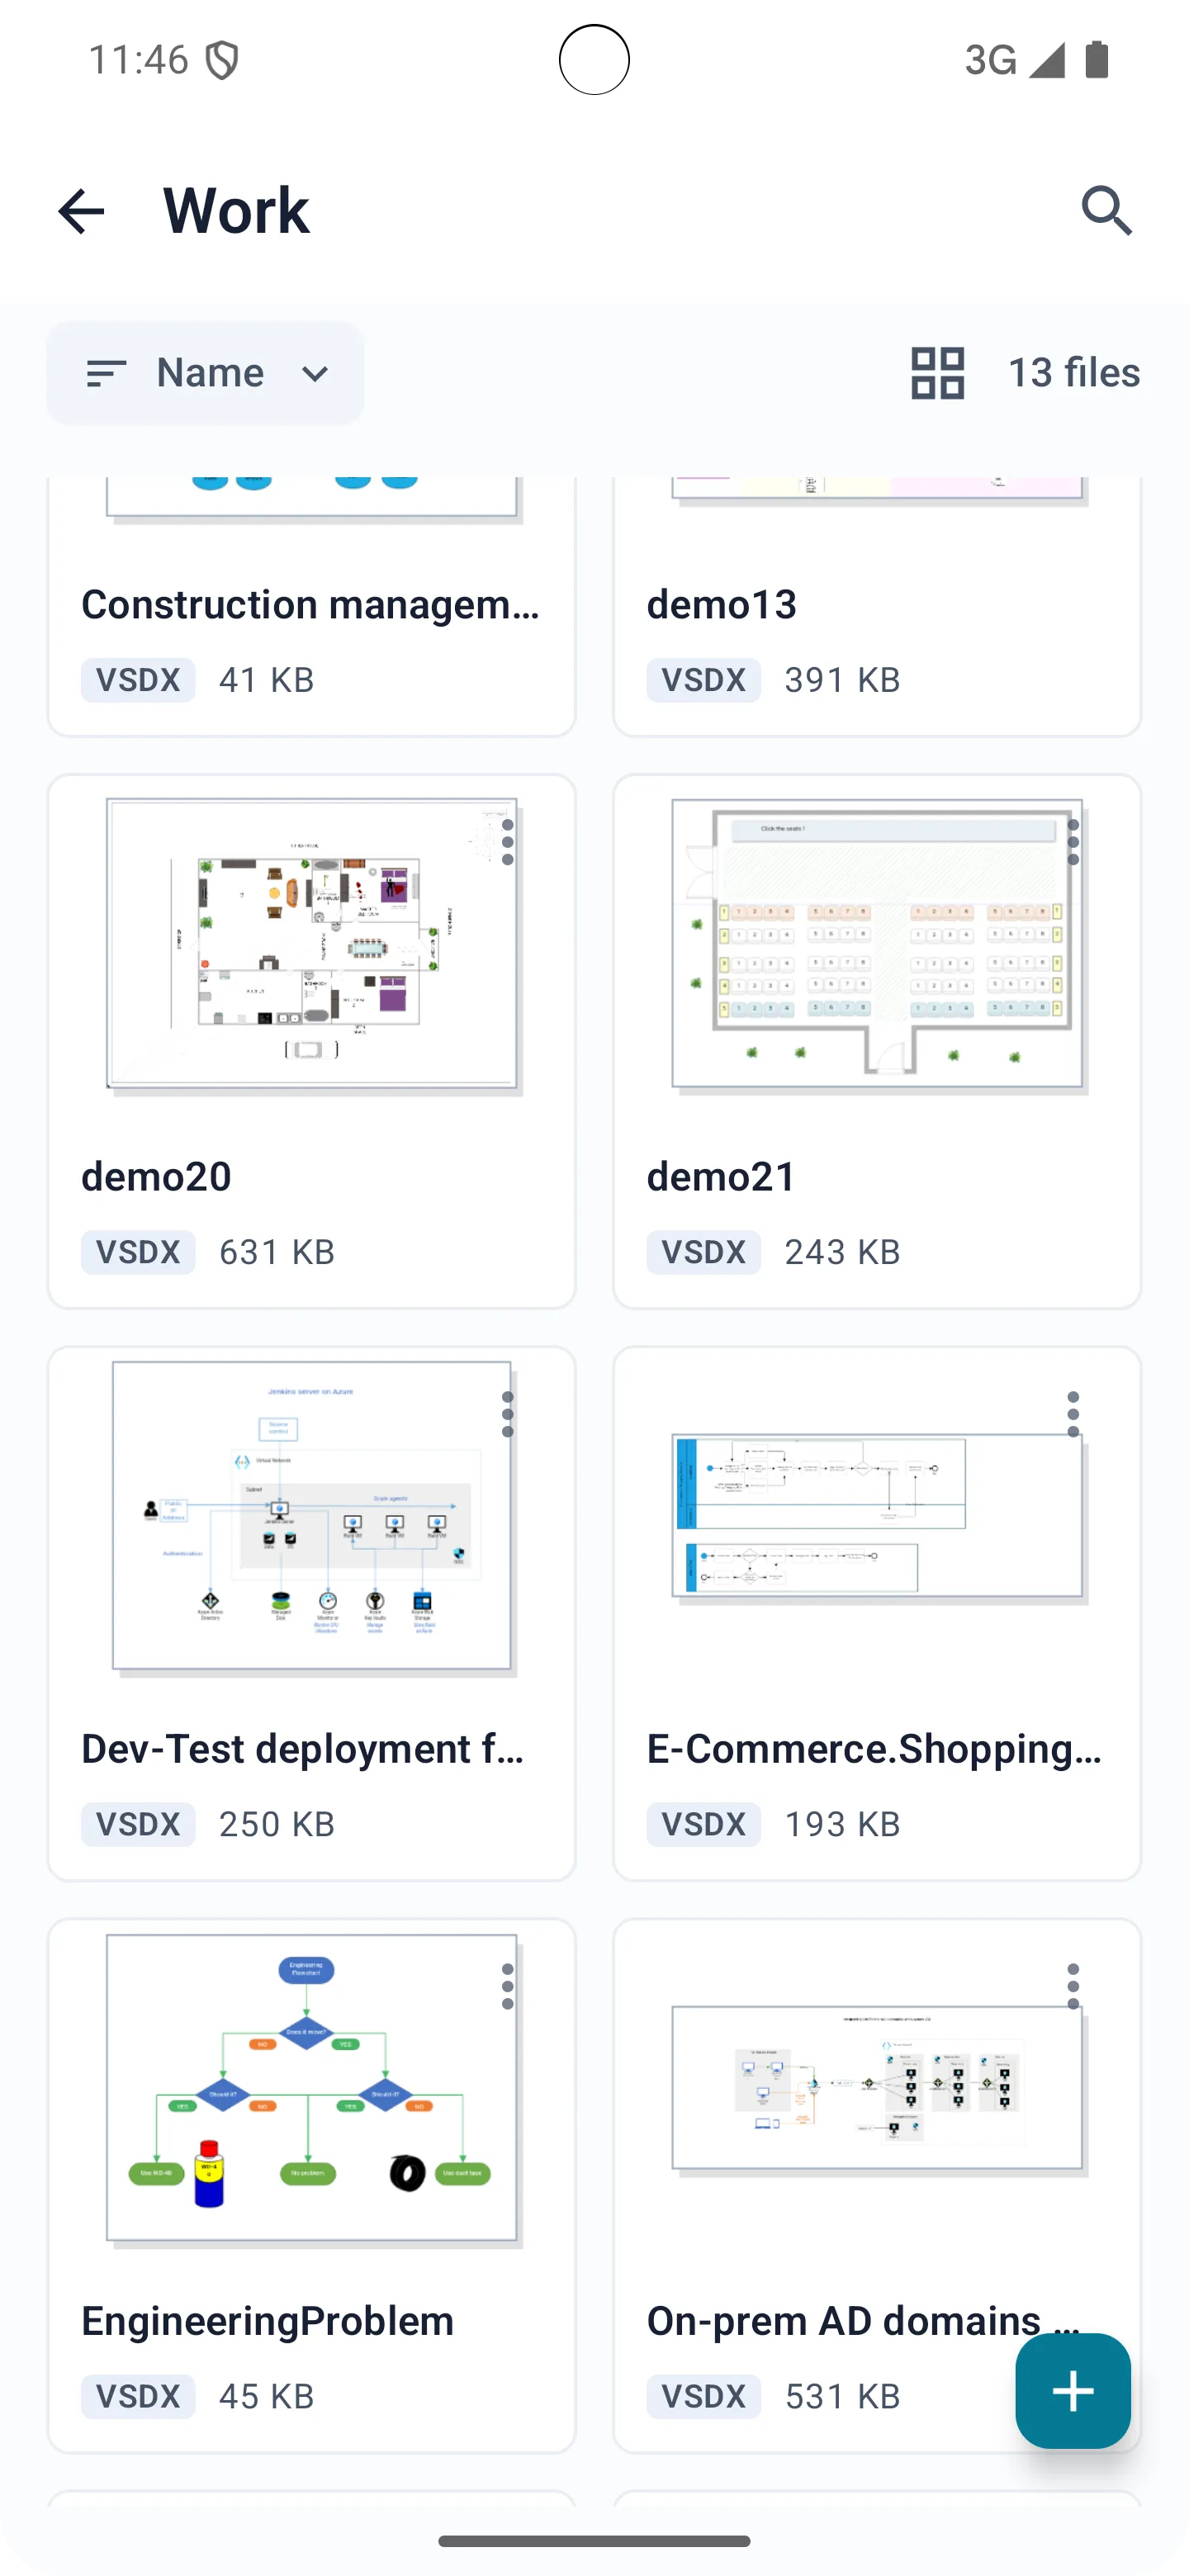Tap the plus button to add file
This screenshot has width=1189, height=2576.
coord(1073,2391)
